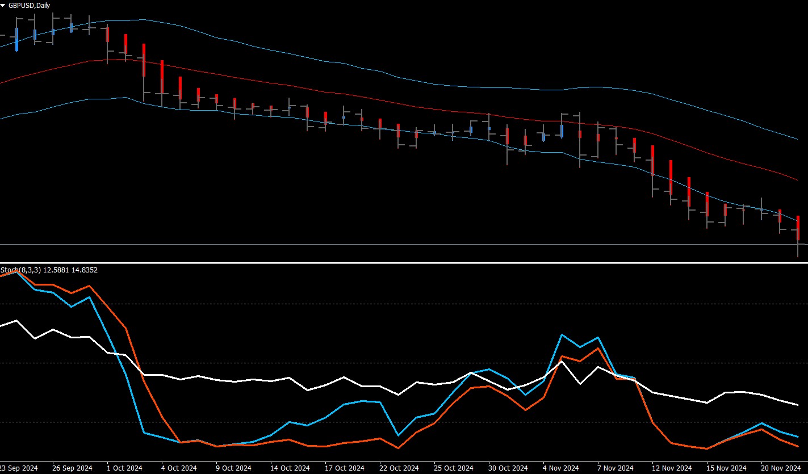The height and width of the screenshot is (474, 808).
Task: Click the 4 Nov 2024 date label
Action: 561,468
